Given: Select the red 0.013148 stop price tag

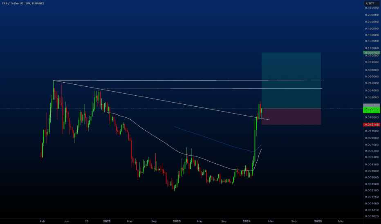Looking at the screenshot, I should (372, 125).
